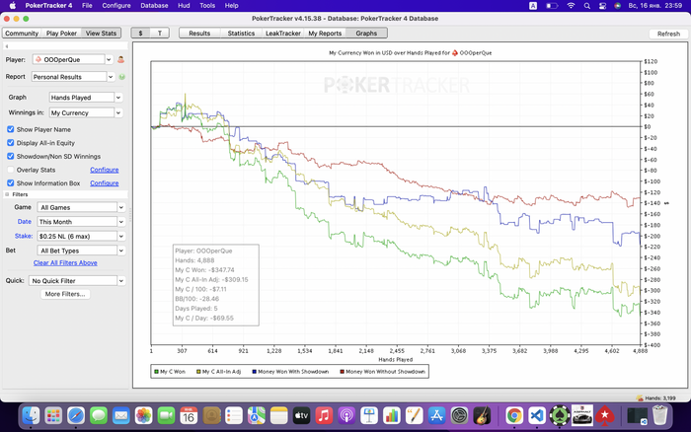Open the Hud menu
Viewport: 691px width, 432px height.
click(184, 6)
